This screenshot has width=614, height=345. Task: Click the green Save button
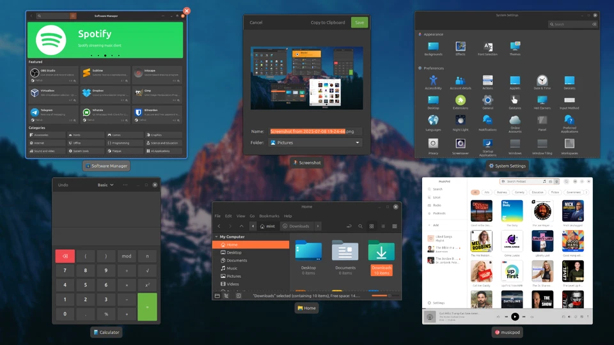coord(359,22)
